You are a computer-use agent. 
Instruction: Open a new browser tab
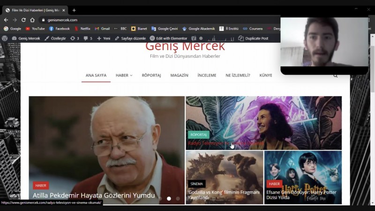pos(74,10)
